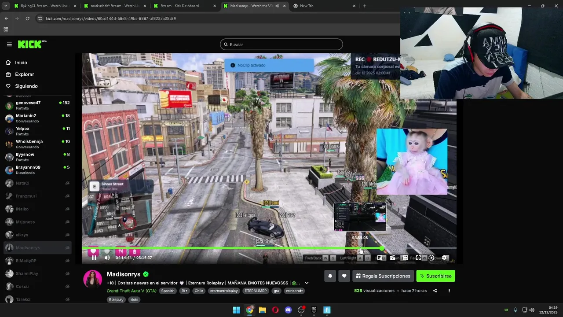The width and height of the screenshot is (563, 317).
Task: Click offline channel ShamilPlay
Action: click(x=37, y=273)
